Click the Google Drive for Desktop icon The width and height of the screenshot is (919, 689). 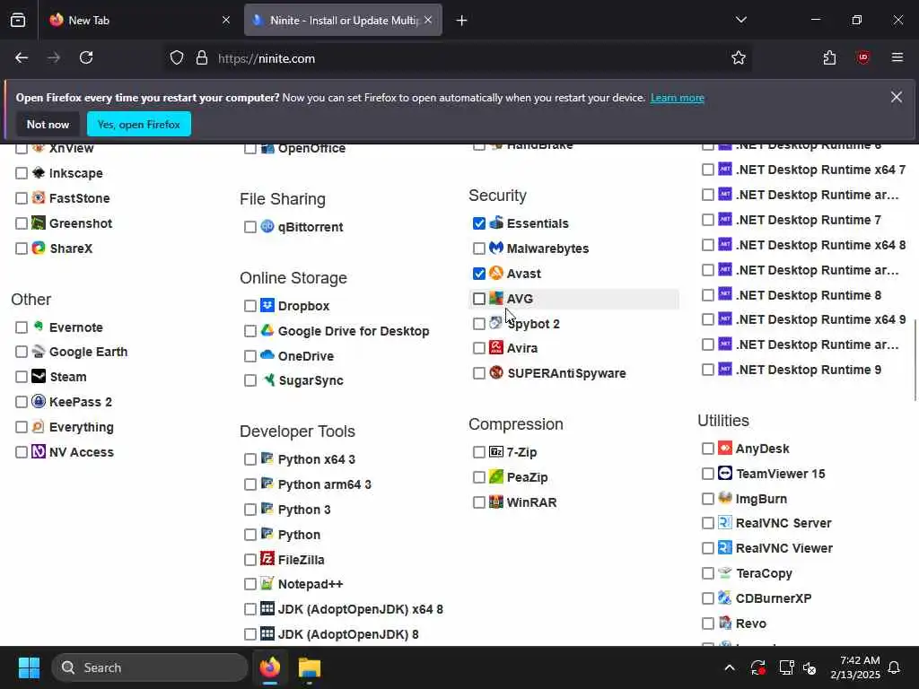pos(267,330)
